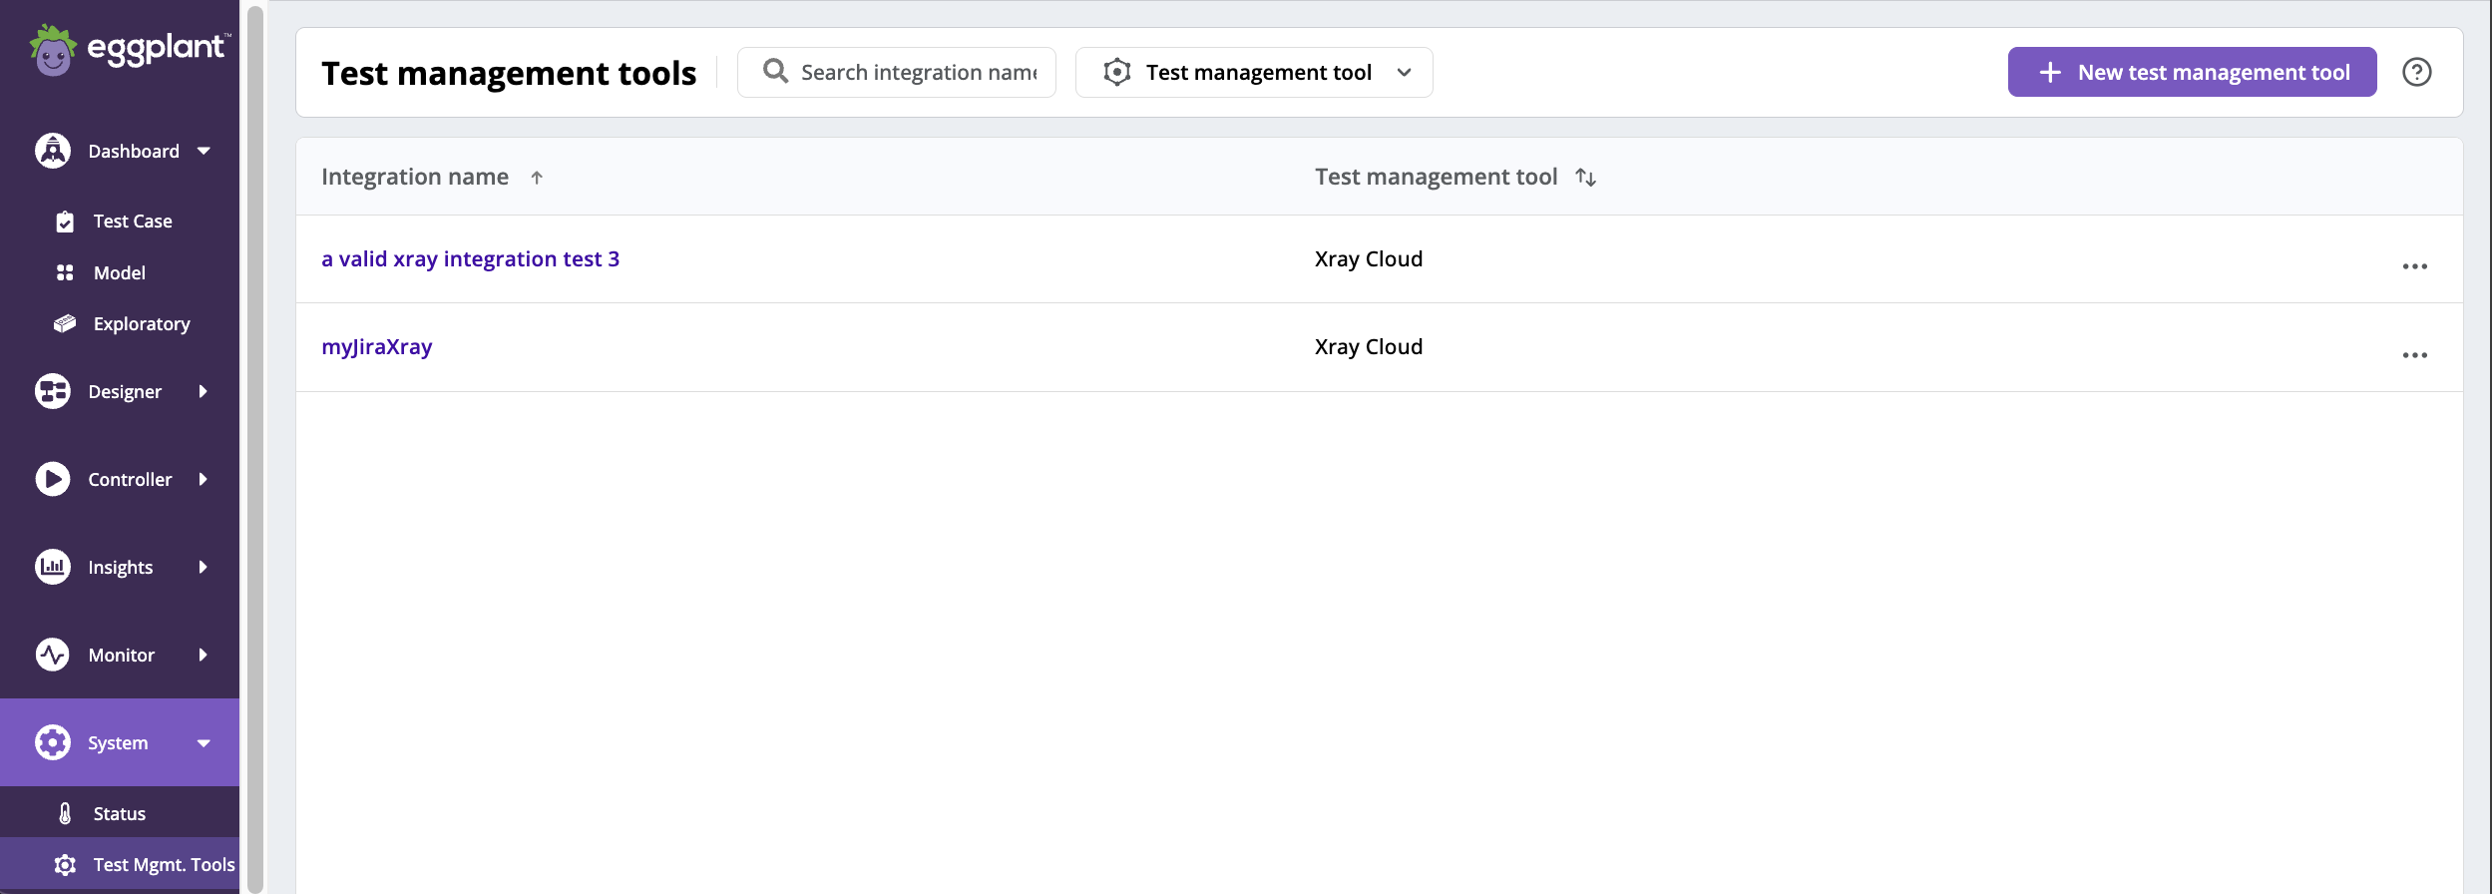Click the Monitor pulse icon
2492x894 pixels.
click(53, 655)
